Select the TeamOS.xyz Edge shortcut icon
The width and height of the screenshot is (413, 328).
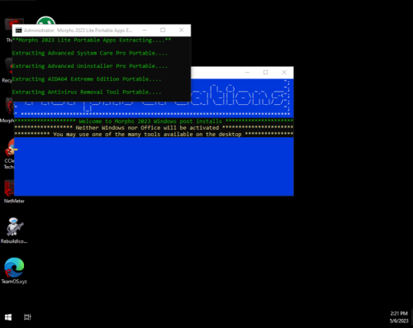[x=14, y=271]
